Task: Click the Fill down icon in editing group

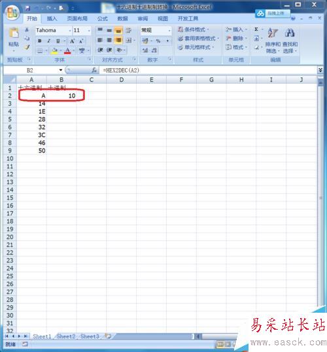Action: pos(256,39)
